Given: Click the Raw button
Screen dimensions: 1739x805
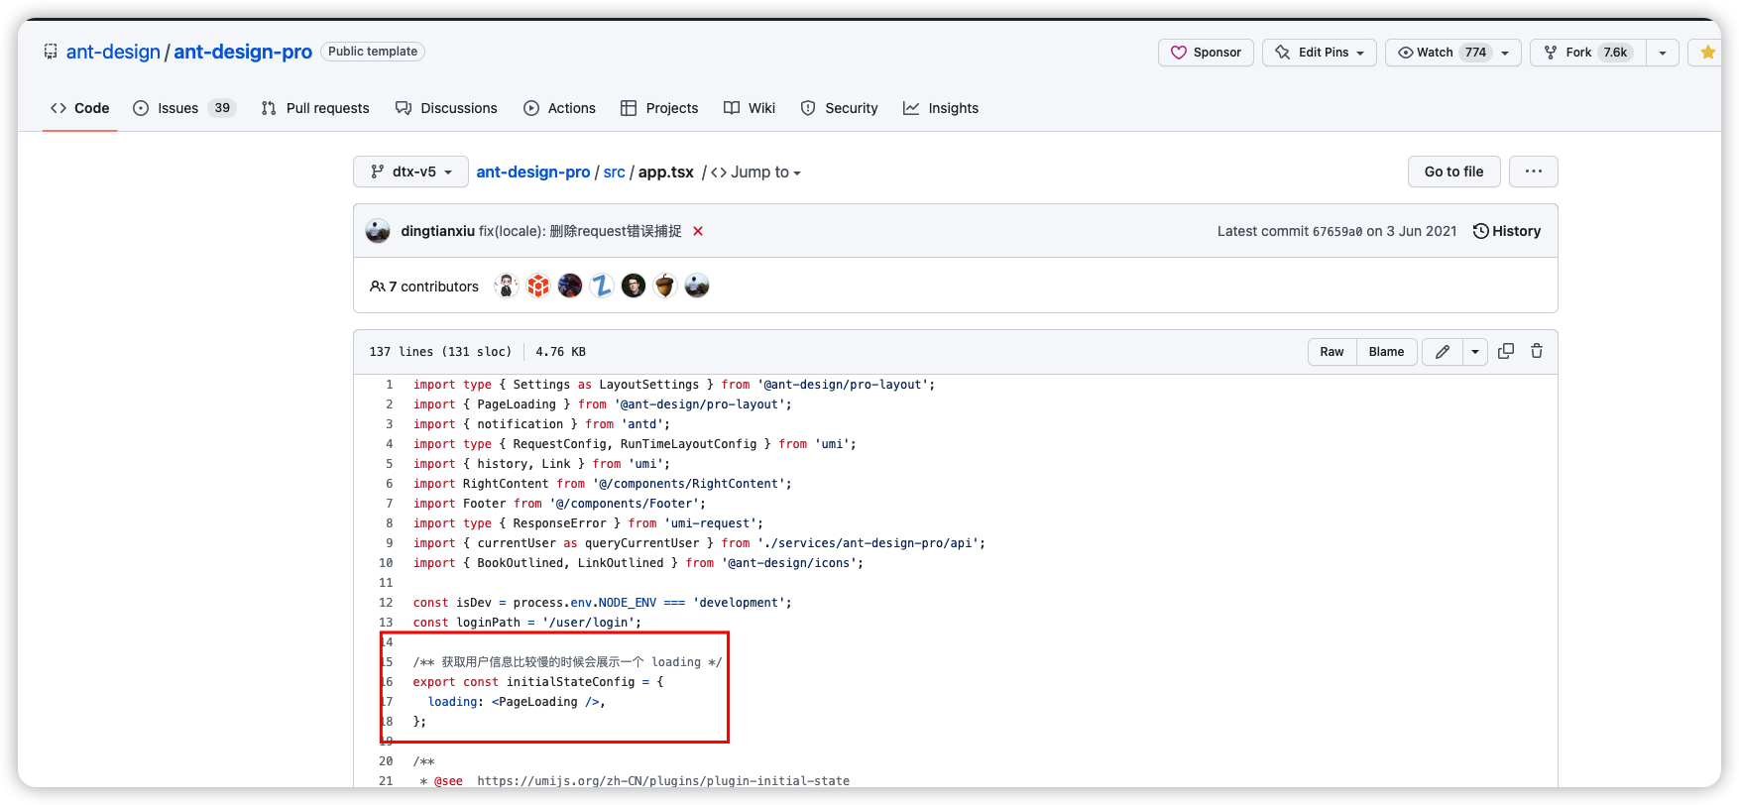Looking at the screenshot, I should tap(1332, 352).
